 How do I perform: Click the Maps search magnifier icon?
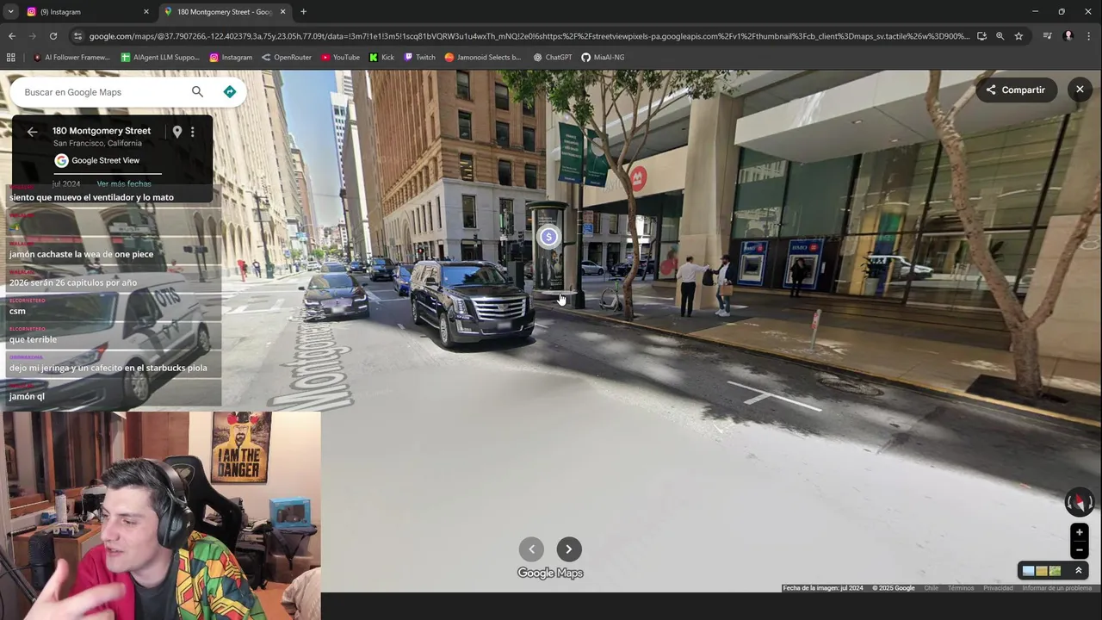(197, 92)
